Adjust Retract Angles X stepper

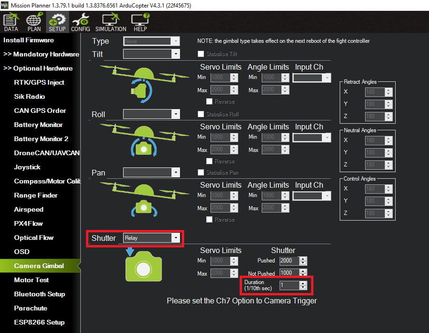coord(389,92)
